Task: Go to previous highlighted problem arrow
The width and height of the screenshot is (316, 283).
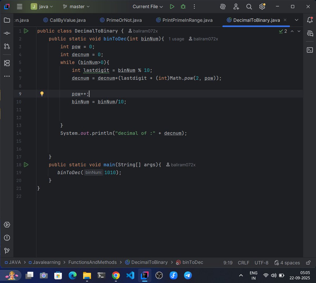Action: 292,31
